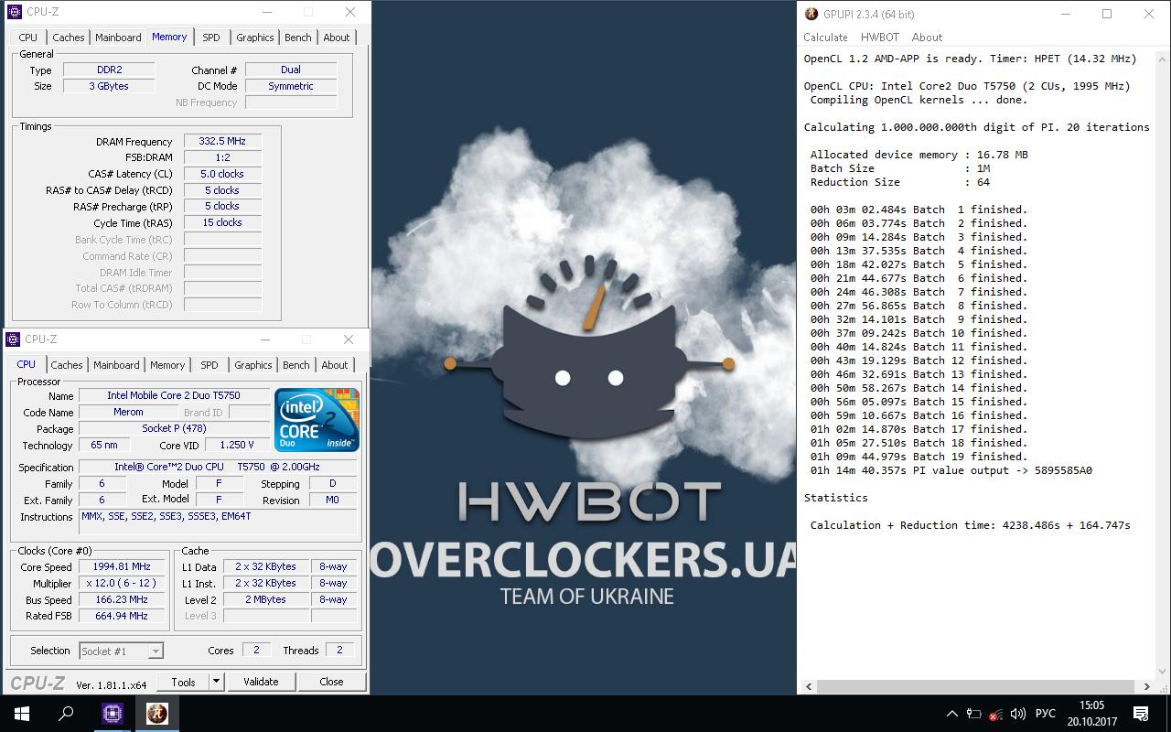Open GPUPI Calculate menu
Screen dimensions: 1171x732
825,38
